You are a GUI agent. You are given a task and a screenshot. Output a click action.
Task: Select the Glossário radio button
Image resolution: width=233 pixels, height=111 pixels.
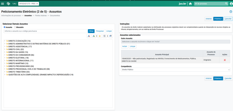click(15, 27)
